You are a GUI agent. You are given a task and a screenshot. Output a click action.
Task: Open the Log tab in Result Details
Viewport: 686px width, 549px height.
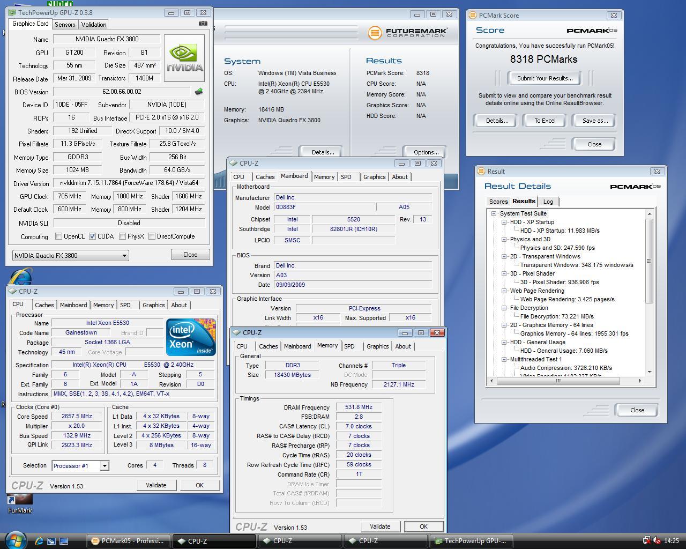click(548, 202)
